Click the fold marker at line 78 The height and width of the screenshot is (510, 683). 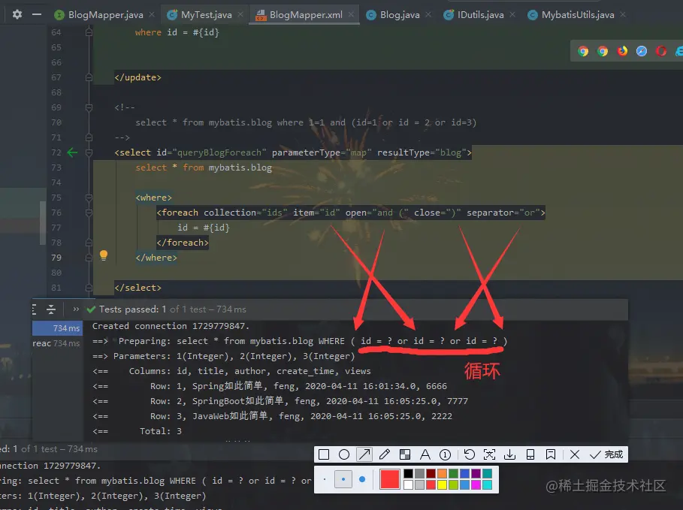click(89, 243)
